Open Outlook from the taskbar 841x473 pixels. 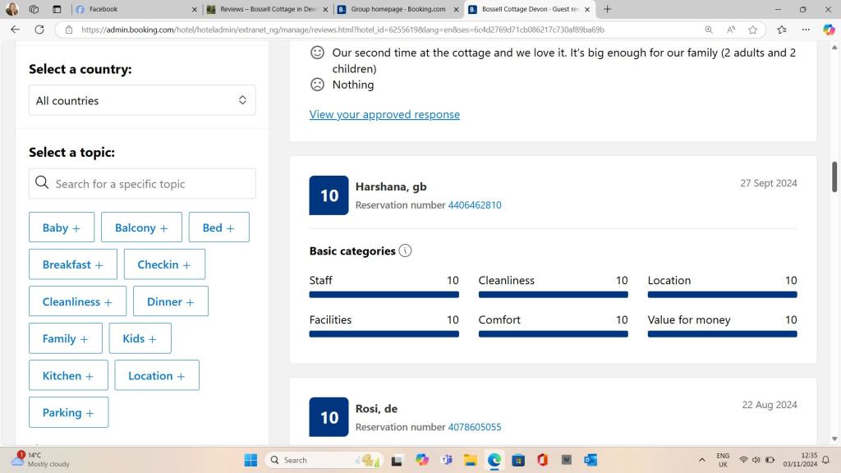click(590, 460)
